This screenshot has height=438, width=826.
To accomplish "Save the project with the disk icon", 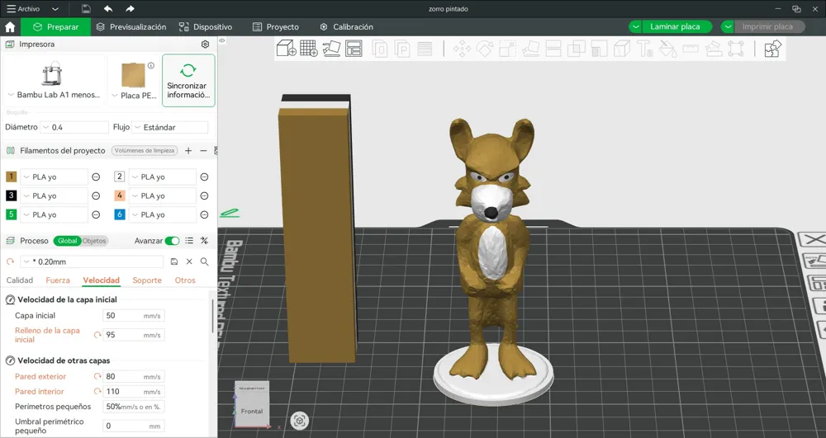I will (x=86, y=9).
